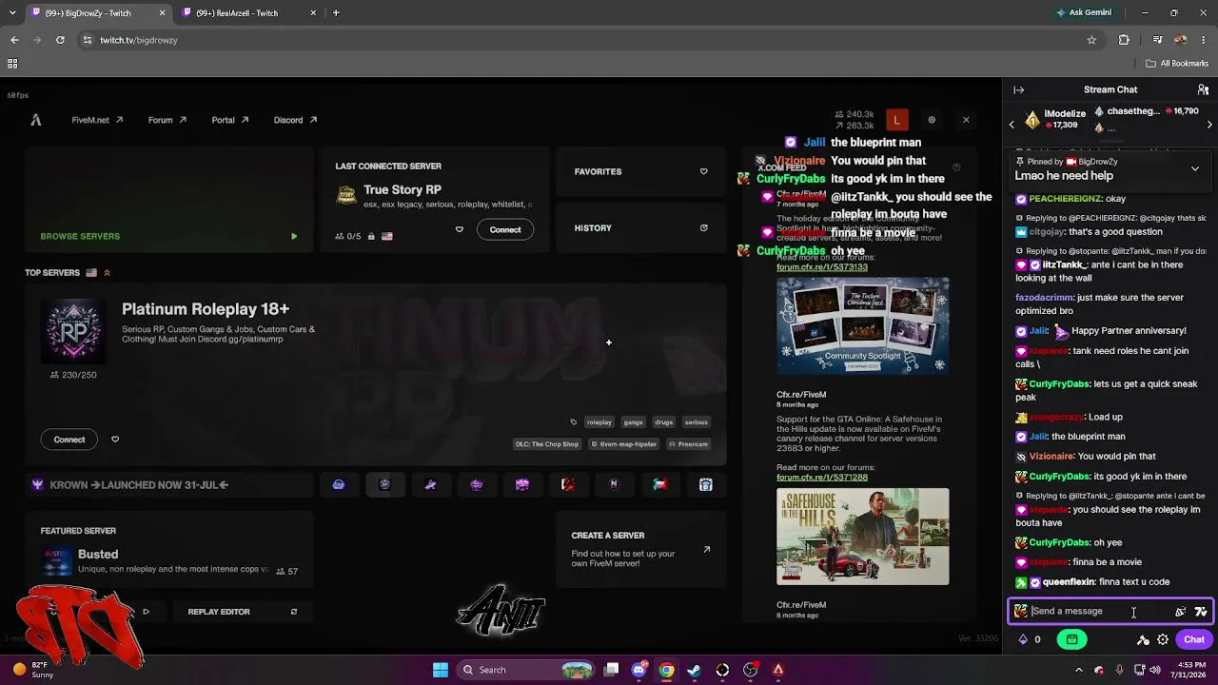This screenshot has width=1218, height=685.
Task: Favorite the Platinum Roleplay 18+ heart
Action: pyautogui.click(x=115, y=440)
